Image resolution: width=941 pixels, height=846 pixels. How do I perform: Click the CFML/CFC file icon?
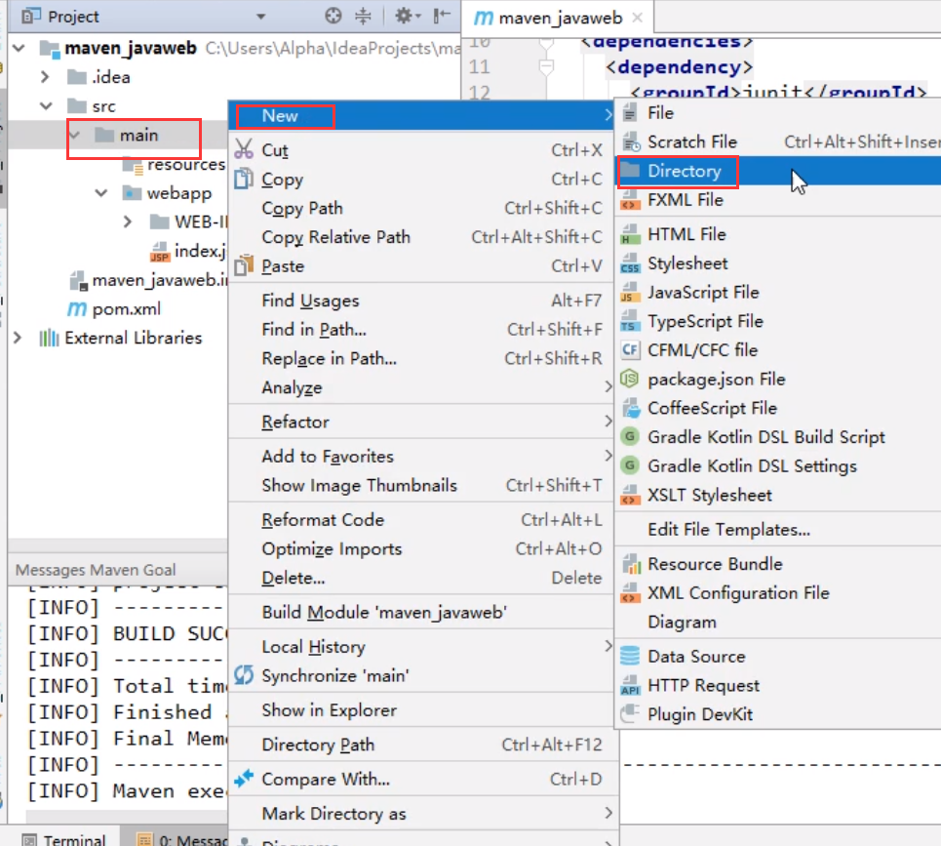tap(630, 349)
